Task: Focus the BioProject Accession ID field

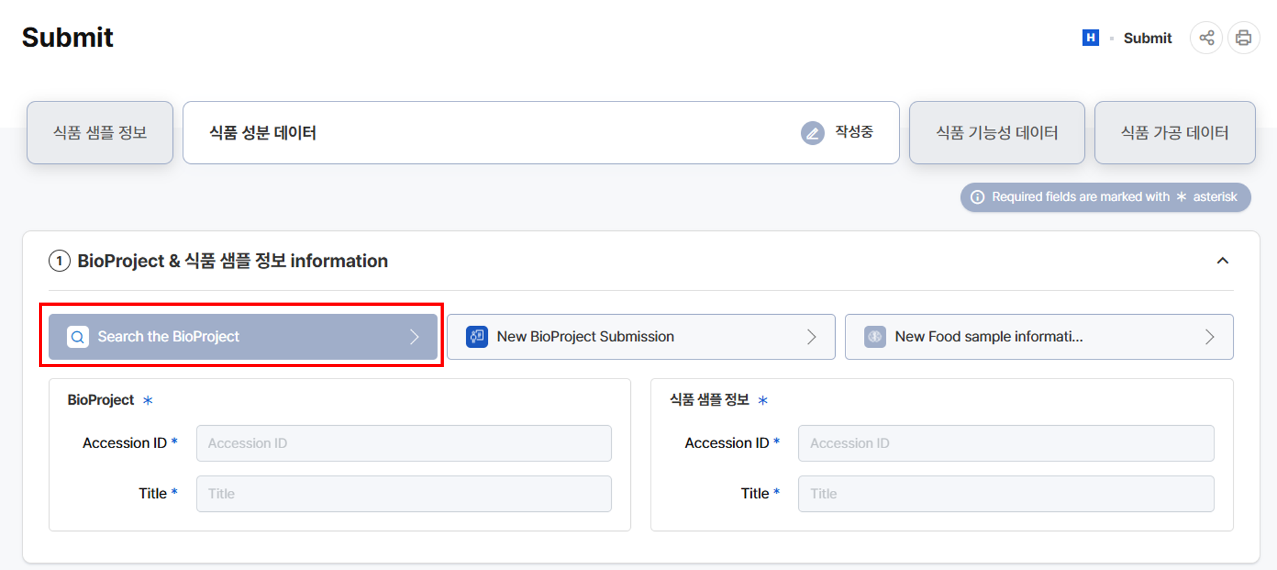Action: pos(404,443)
